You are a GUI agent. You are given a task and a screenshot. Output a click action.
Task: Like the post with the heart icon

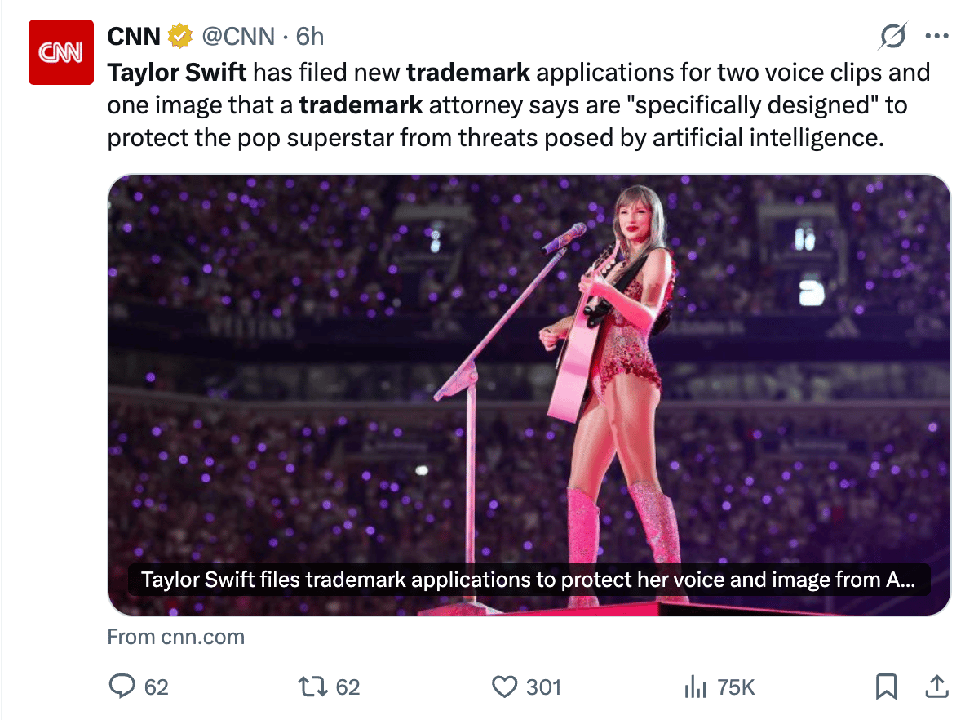click(505, 687)
